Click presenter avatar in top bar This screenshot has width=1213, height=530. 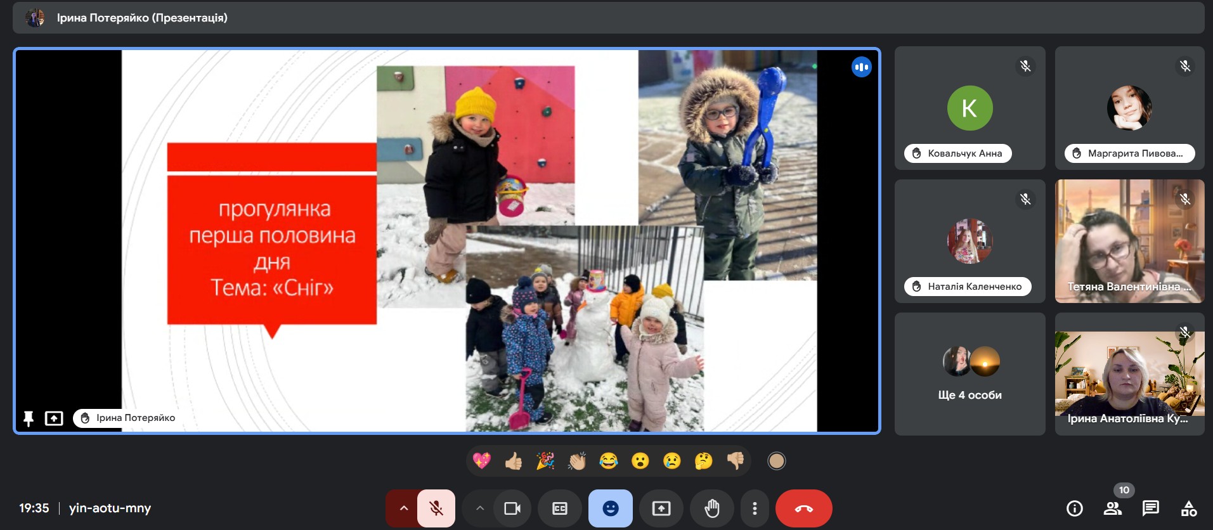(36, 18)
